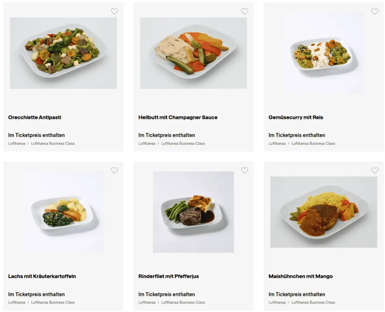Mark Lachs mit Kräuterkartoffeln as favorite
This screenshot has height=312, width=385.
tap(114, 171)
